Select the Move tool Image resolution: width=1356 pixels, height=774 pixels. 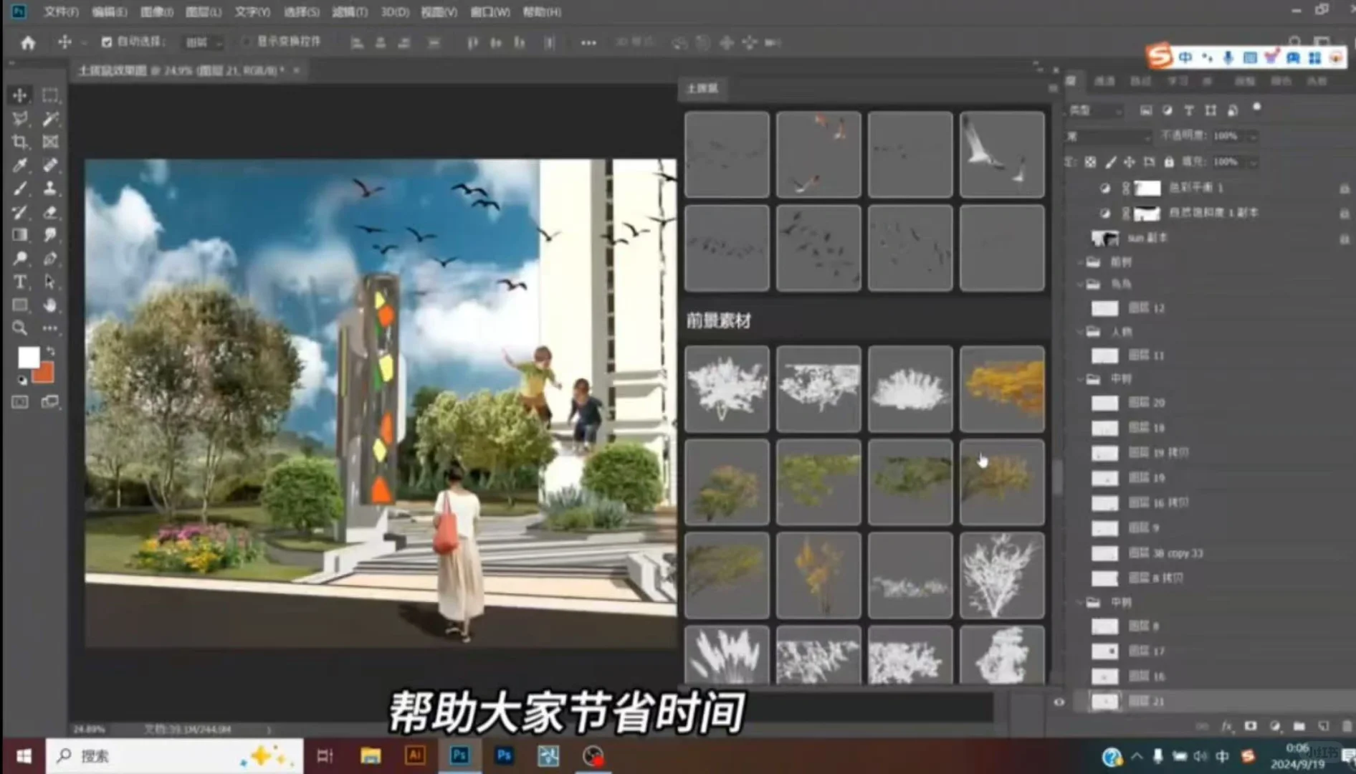[x=20, y=95]
